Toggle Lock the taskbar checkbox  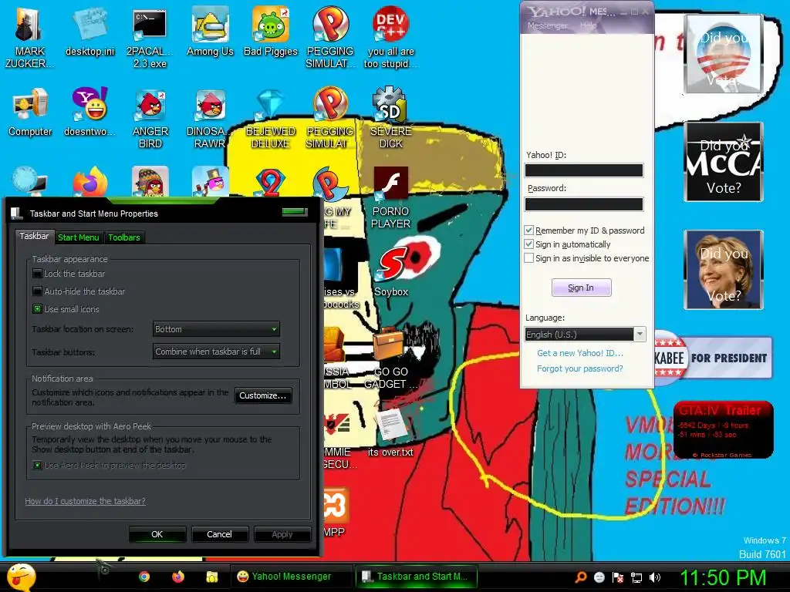point(37,274)
